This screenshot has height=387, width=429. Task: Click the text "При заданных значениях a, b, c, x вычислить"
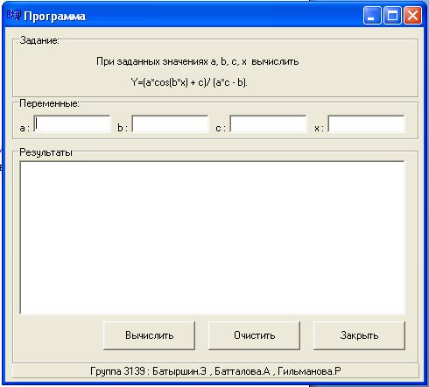198,61
